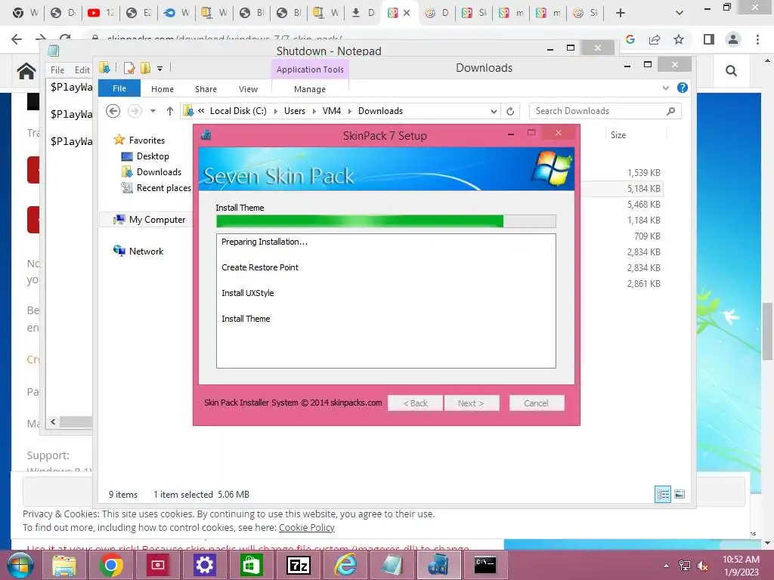Image resolution: width=774 pixels, height=580 pixels.
Task: Click the Google icon in address bar
Action: tap(630, 39)
